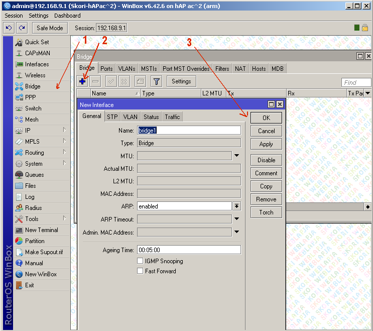
Task: Click the Redo arrow icon
Action: (22, 28)
